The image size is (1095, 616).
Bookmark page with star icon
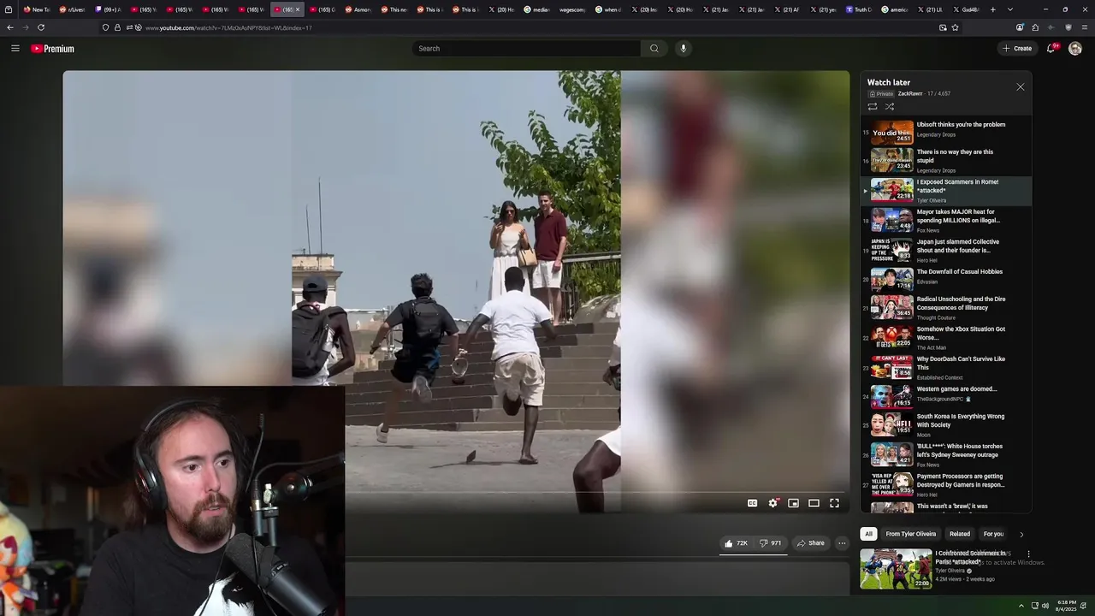coord(955,27)
